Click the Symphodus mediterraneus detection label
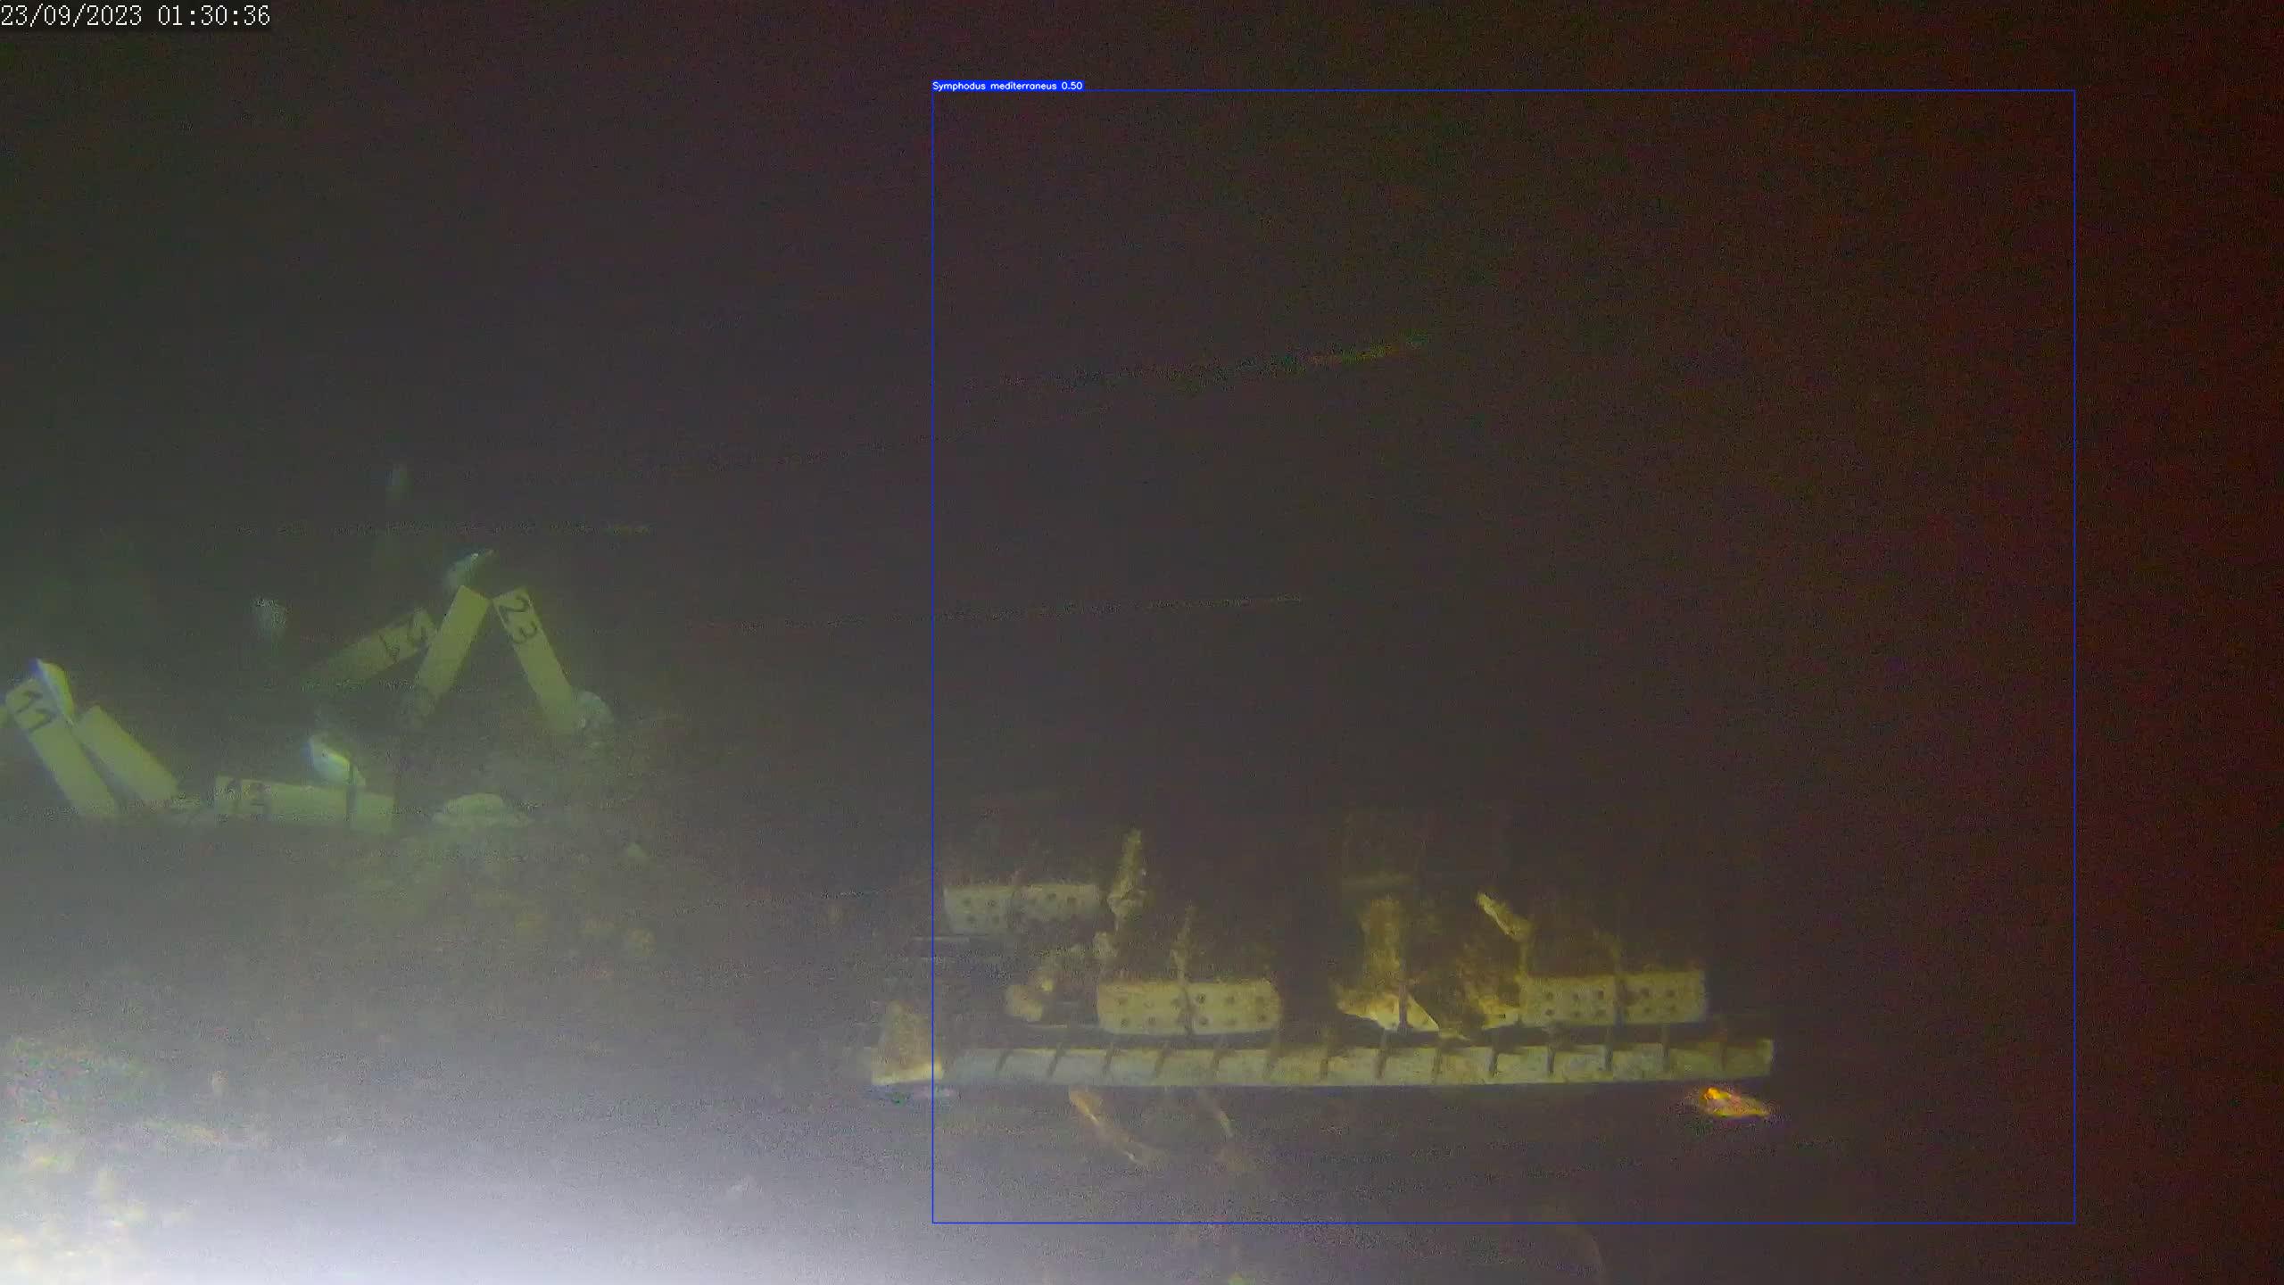 pos(995,86)
